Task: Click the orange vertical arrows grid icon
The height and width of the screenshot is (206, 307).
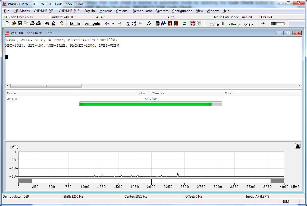Action: click(170, 24)
